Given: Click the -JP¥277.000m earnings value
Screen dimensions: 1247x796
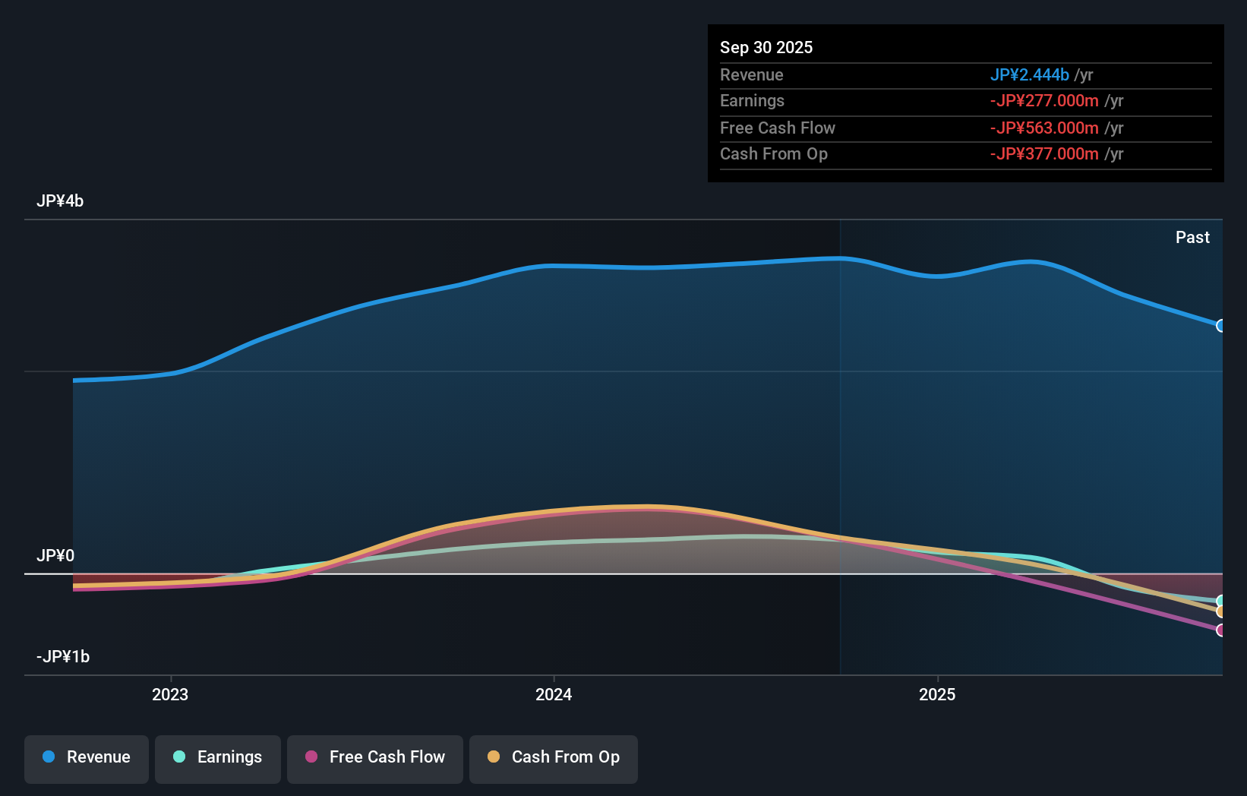Looking at the screenshot, I should coord(1045,100).
